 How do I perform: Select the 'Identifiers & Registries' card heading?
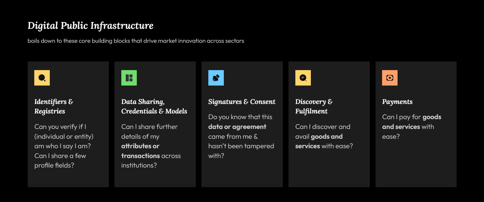pos(54,106)
